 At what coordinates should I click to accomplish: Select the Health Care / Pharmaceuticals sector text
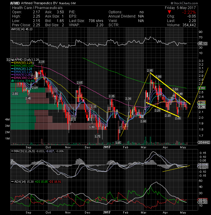click(x=37, y=8)
